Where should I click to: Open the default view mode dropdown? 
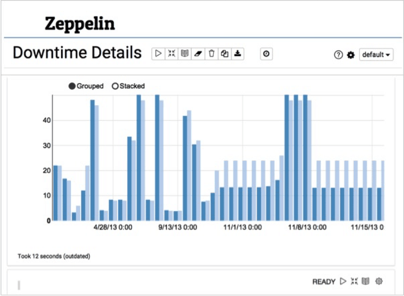click(376, 55)
